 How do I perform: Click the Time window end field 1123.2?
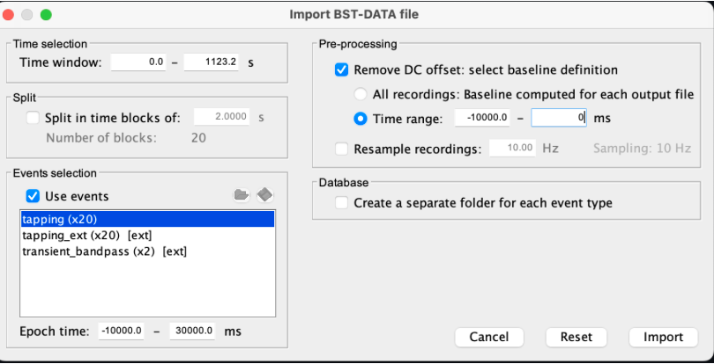(212, 62)
